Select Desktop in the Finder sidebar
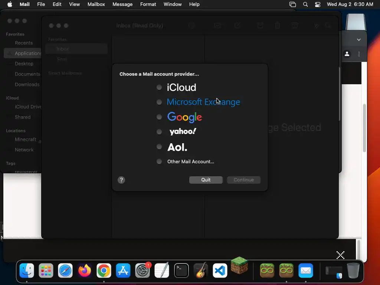Screen dimensions: 380x285 point(24,64)
